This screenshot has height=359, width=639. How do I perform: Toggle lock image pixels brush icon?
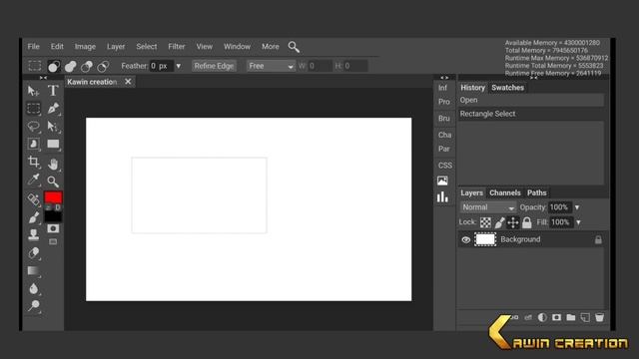(499, 222)
